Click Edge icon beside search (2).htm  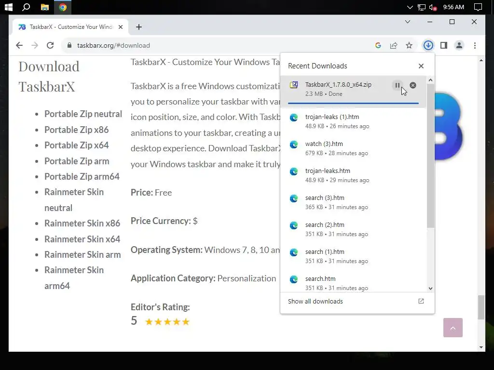[294, 225]
